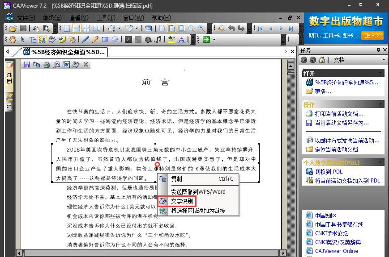Viewport: 389px width, 257px height.
Task: Collapse the 打开 section in task pane
Action: [380, 73]
